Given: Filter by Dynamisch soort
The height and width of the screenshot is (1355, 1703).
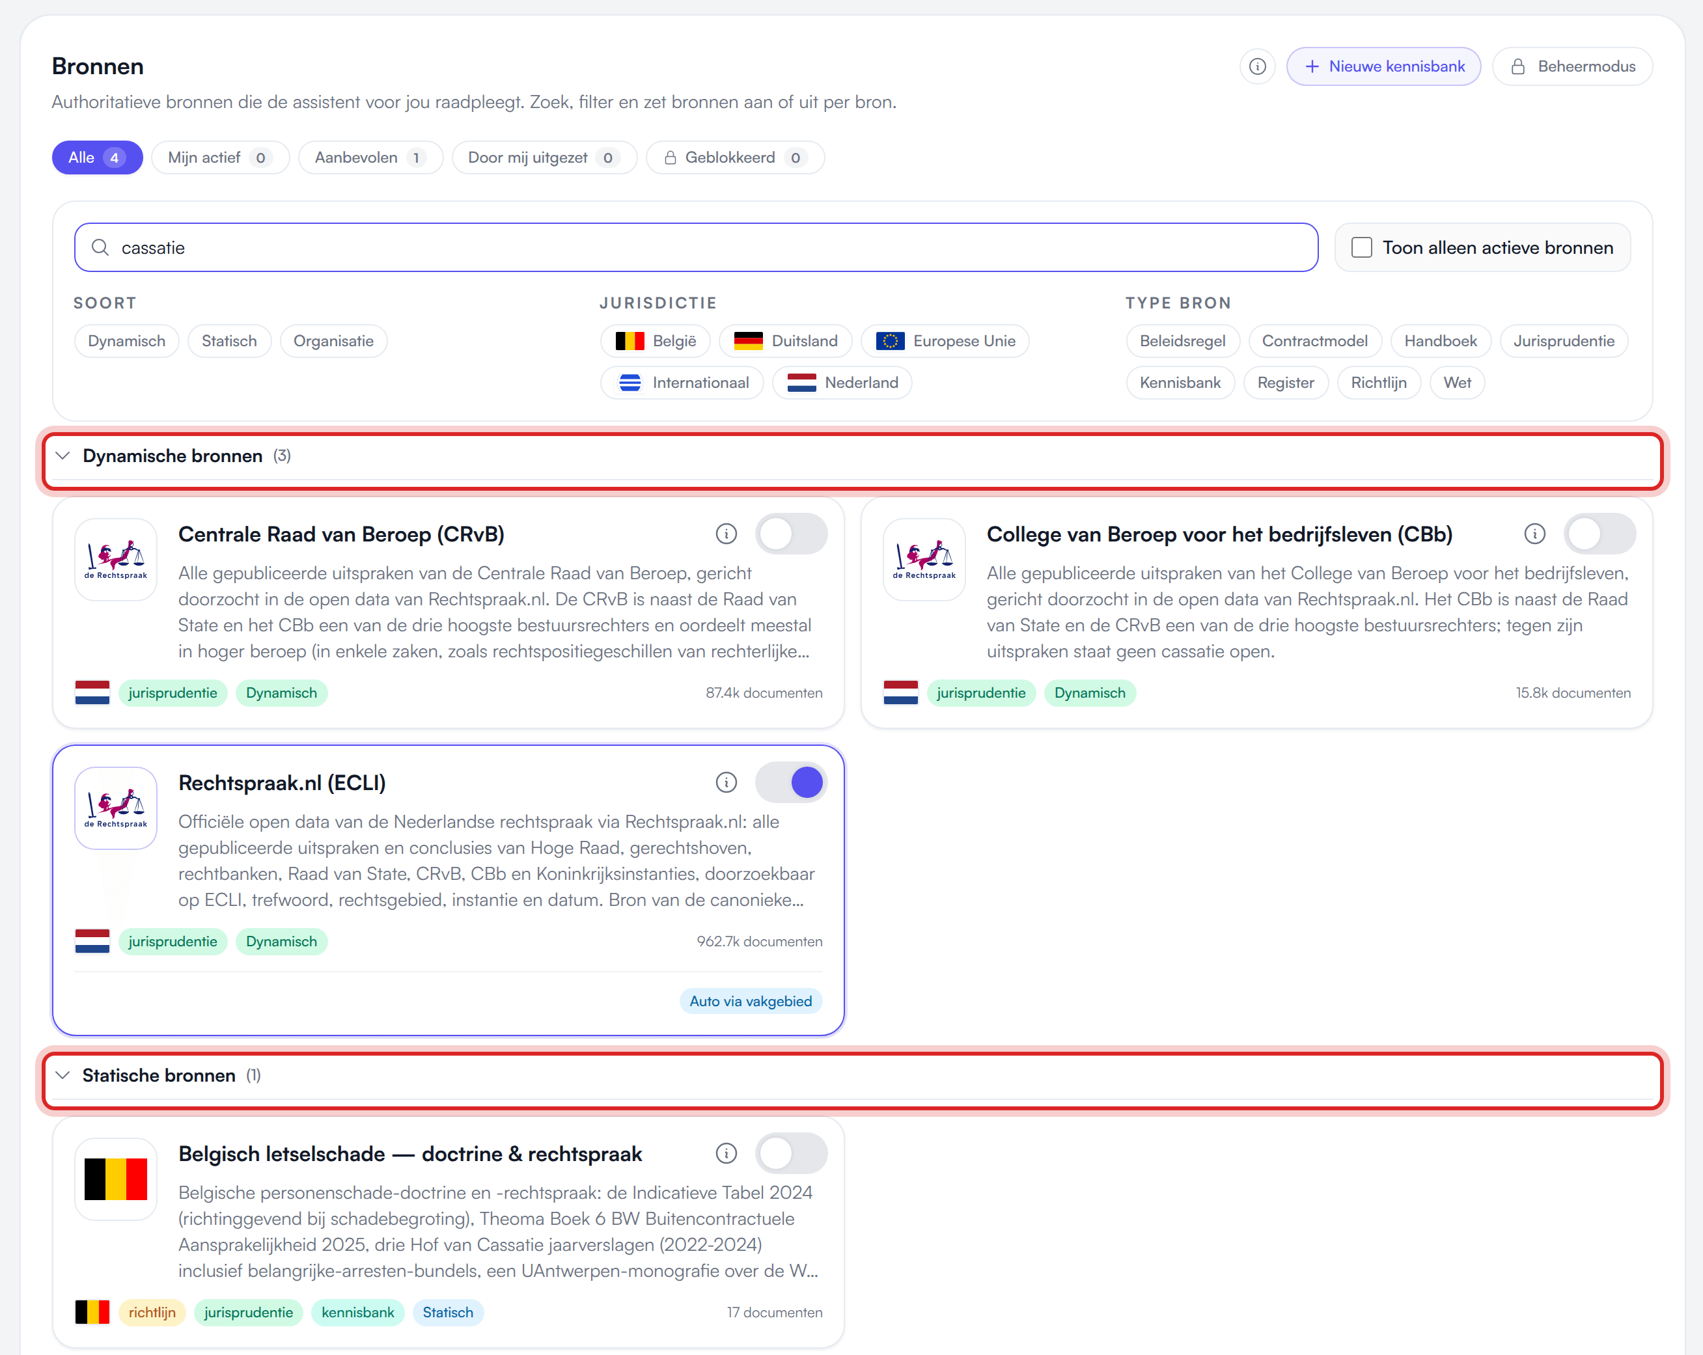Looking at the screenshot, I should (126, 341).
